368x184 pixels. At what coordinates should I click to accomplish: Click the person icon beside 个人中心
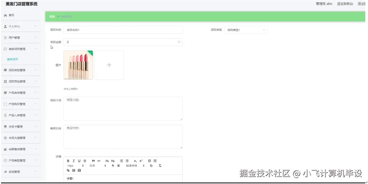pyautogui.click(x=5, y=27)
